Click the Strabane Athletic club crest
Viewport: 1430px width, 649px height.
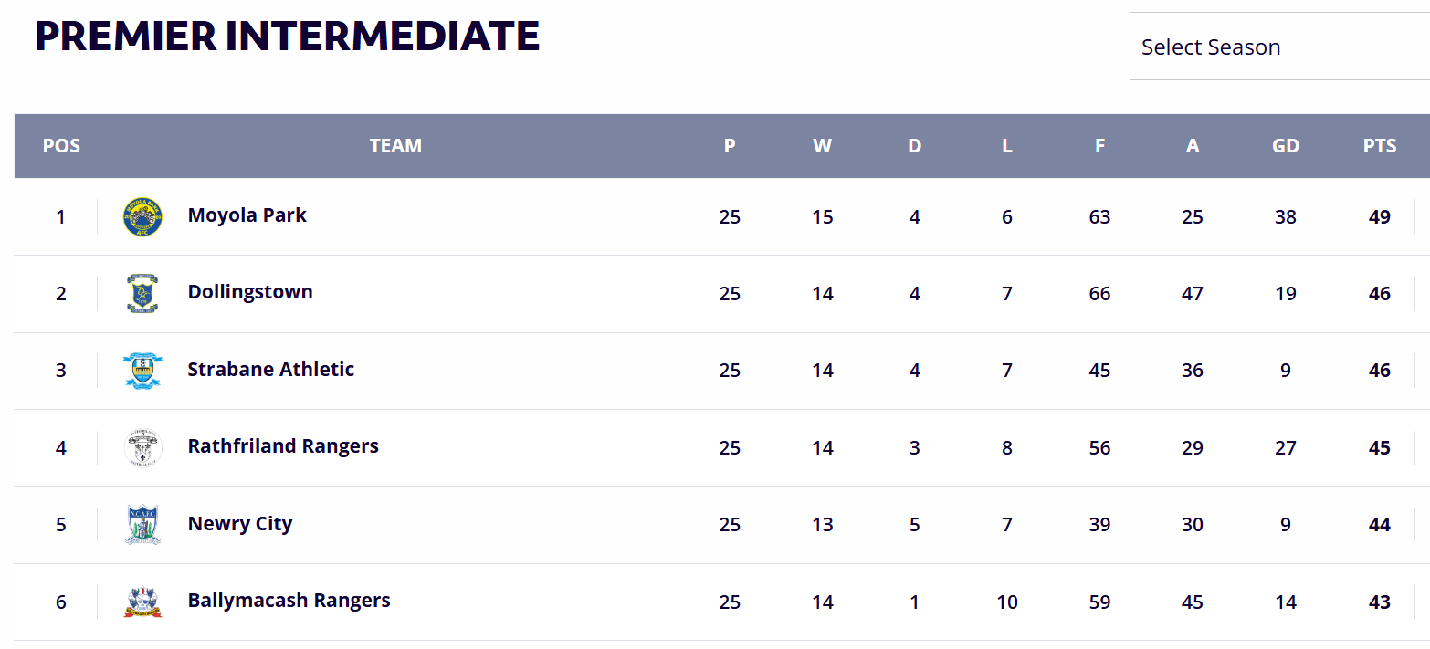coord(142,371)
